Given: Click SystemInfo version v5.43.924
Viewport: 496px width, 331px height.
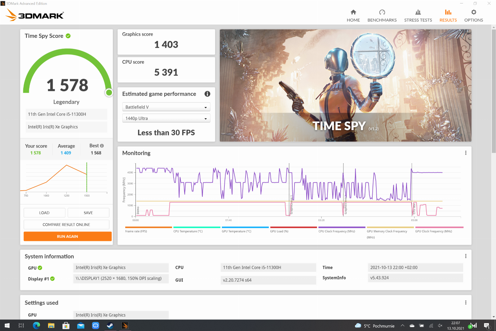Looking at the screenshot, I should tap(415, 278).
